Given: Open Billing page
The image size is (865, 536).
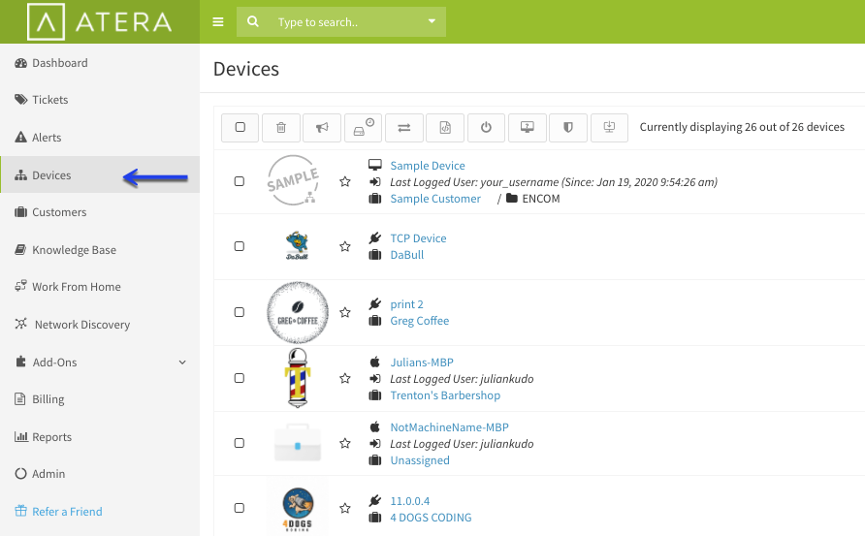Looking at the screenshot, I should coord(99,399).
